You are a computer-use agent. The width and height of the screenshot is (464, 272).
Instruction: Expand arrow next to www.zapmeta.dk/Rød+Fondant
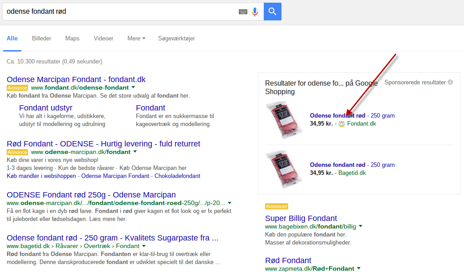[x=359, y=268]
